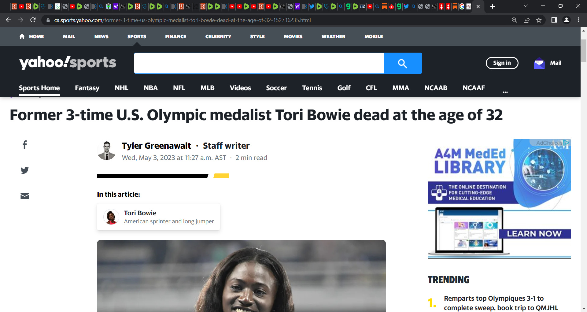Reload the page
The width and height of the screenshot is (587, 312).
click(33, 20)
